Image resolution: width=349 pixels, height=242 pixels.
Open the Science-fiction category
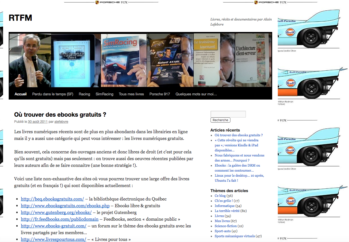point(226,226)
